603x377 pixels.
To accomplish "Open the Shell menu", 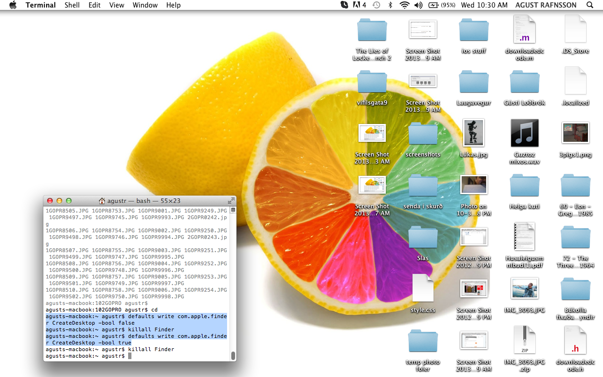I will (x=72, y=5).
